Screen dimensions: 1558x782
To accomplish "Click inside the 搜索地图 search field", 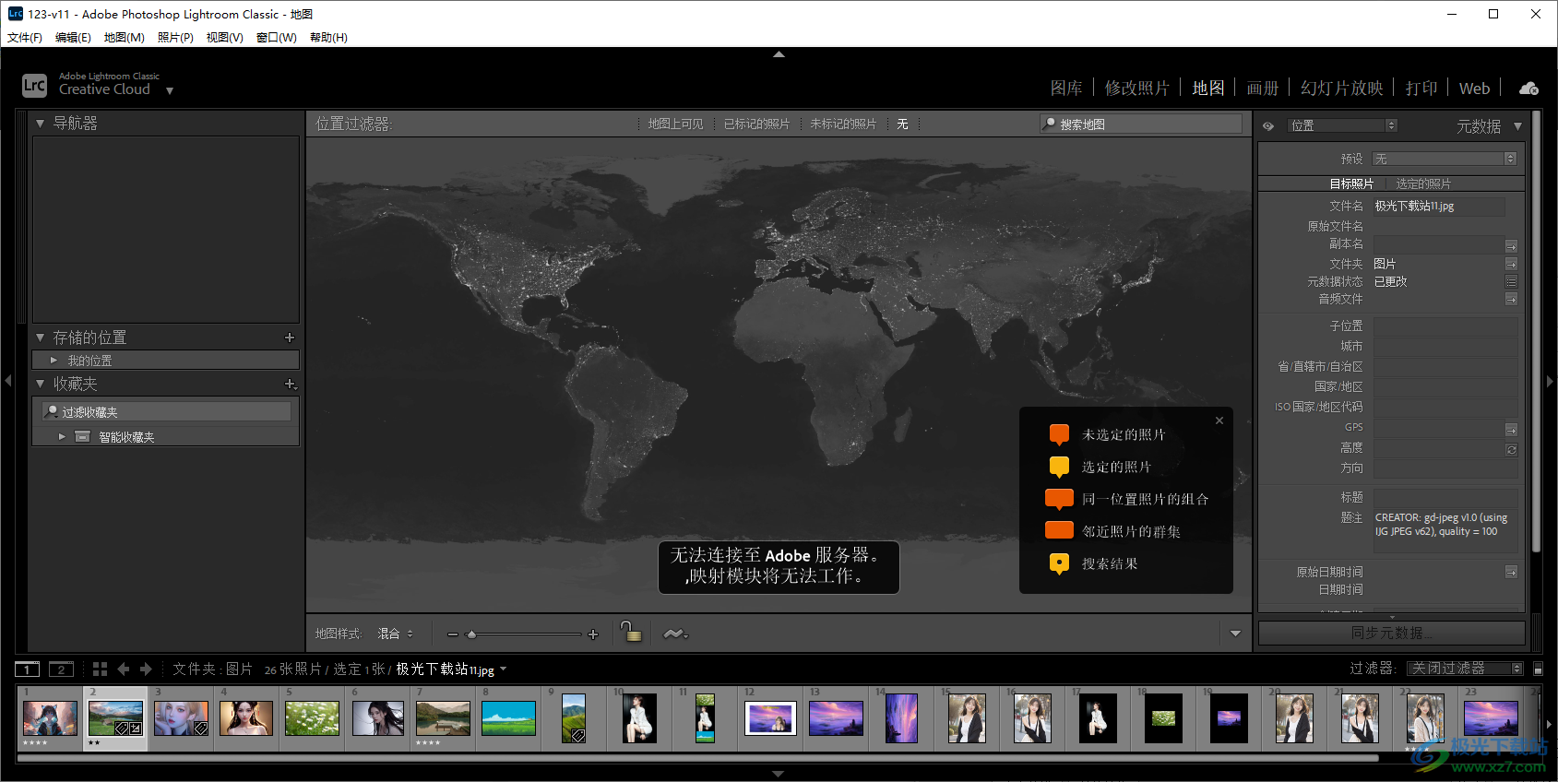I will tap(1141, 124).
